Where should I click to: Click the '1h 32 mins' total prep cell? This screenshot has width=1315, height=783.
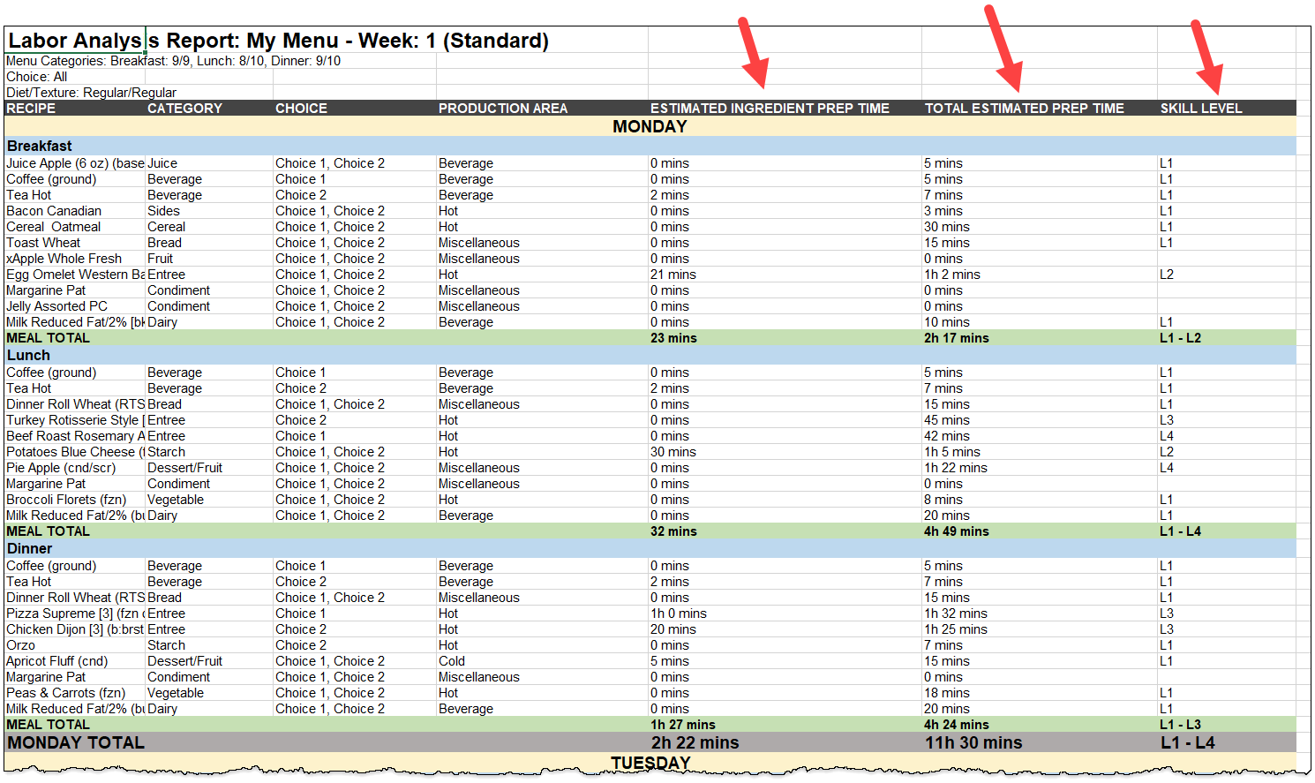click(956, 614)
